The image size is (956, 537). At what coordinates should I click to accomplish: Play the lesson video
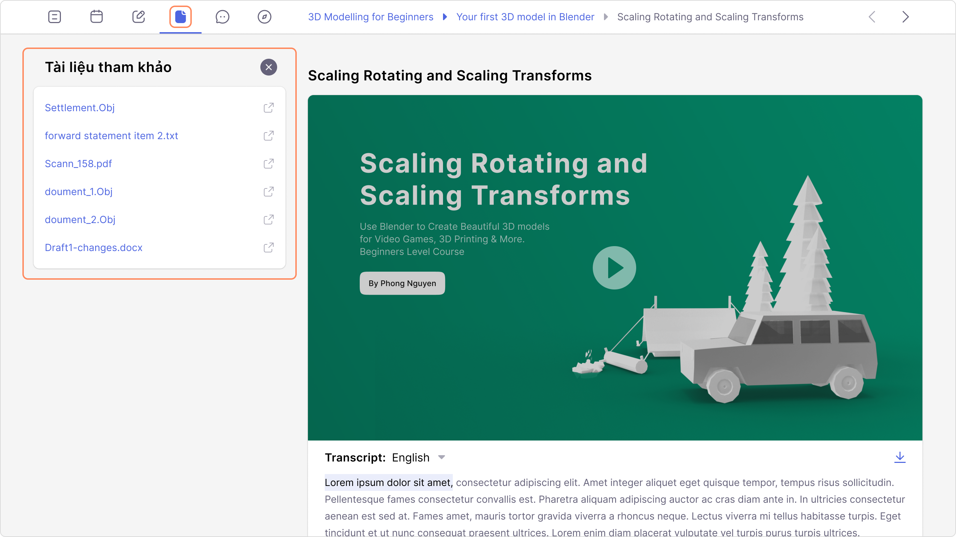tap(614, 268)
